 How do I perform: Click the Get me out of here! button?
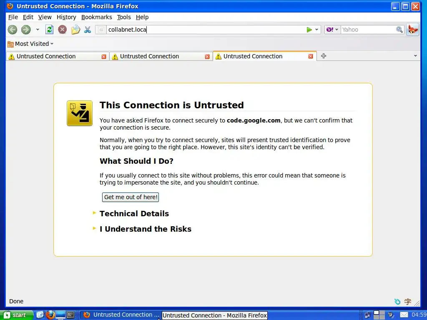pyautogui.click(x=131, y=197)
